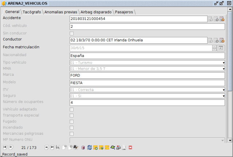This screenshot has width=233, height=157.
Task: Click the refresh icon in bottom toolbar
Action: click(x=90, y=148)
